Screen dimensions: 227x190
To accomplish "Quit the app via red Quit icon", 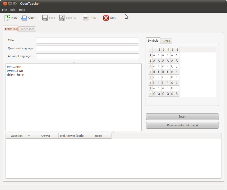I will pos(106,18).
